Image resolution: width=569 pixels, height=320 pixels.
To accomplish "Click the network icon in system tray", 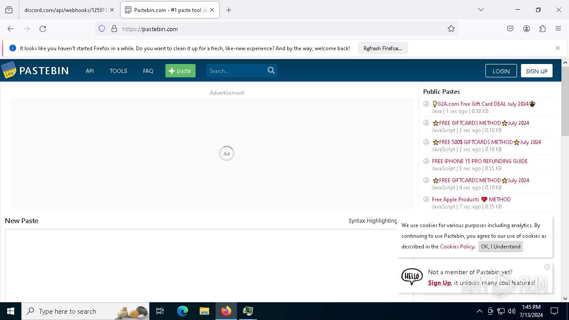I will point(501,311).
